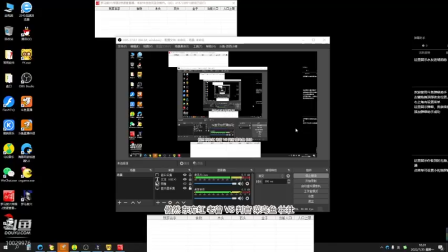448x252 pixels.
Task: Open 视图(V) menu in OBS
Action: [148, 46]
